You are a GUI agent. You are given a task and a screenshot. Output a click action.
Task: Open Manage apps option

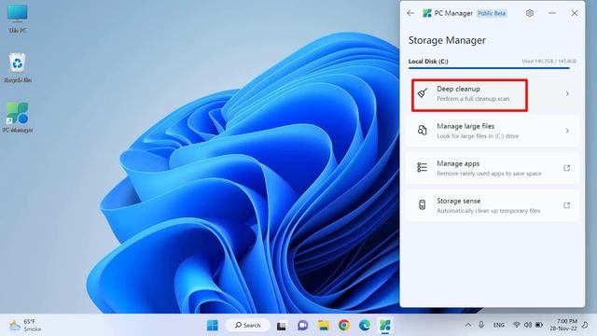(x=493, y=168)
